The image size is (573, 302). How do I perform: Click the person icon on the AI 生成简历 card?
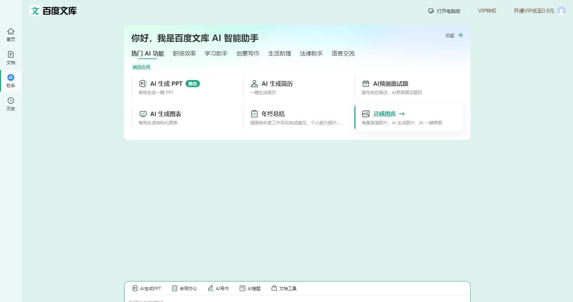(254, 84)
